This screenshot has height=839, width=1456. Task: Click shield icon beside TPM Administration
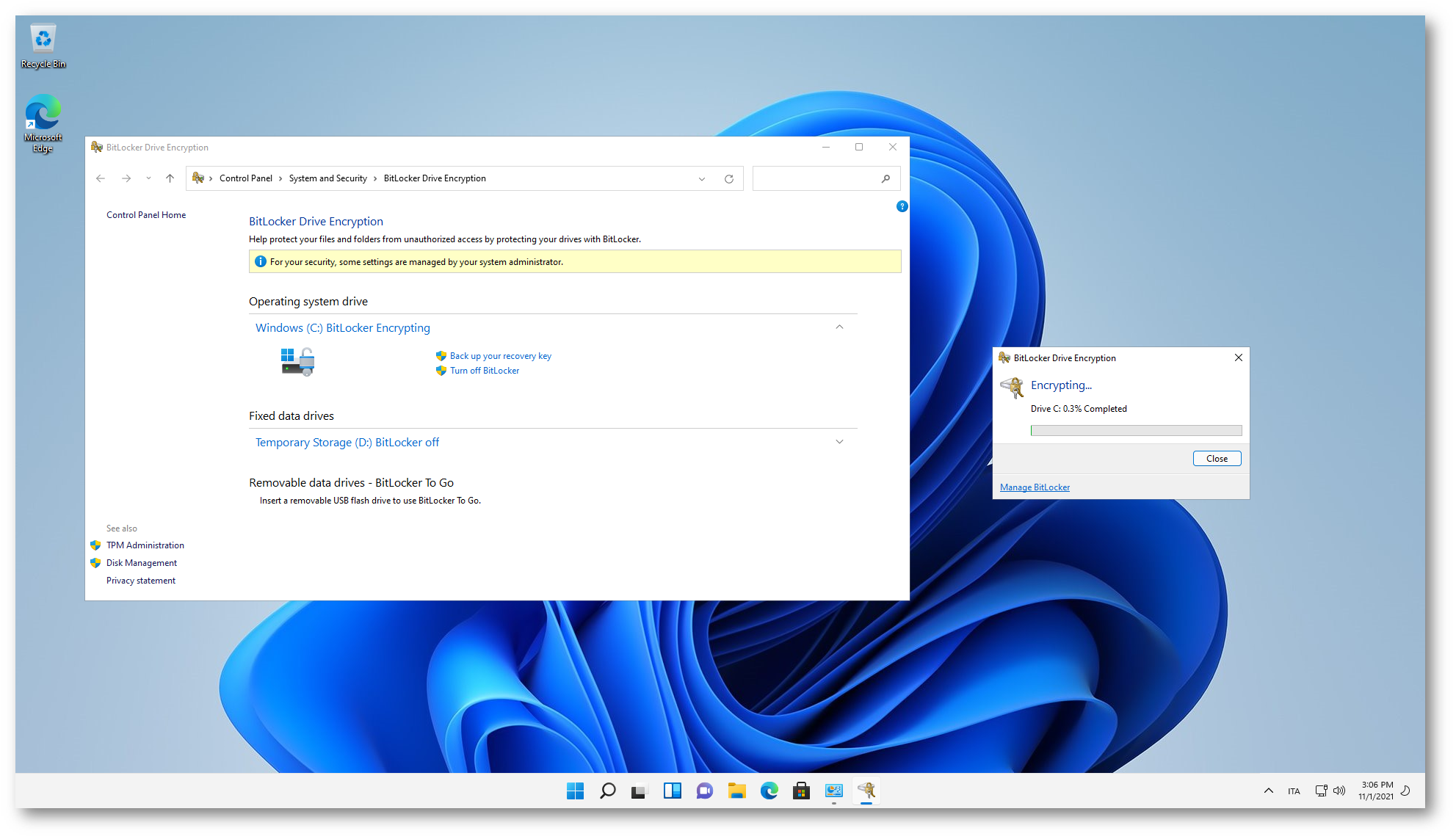point(95,545)
